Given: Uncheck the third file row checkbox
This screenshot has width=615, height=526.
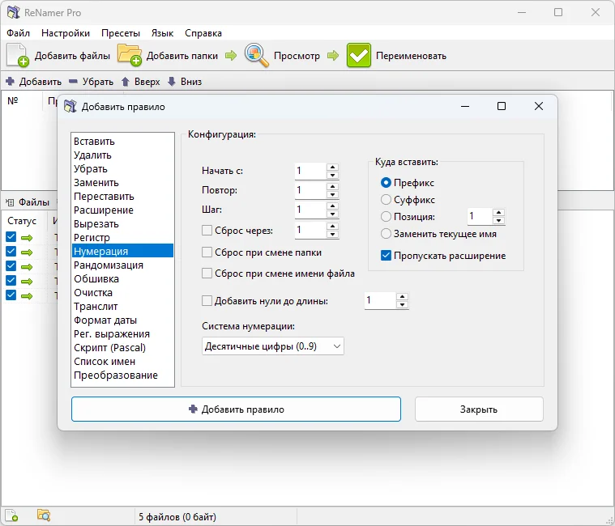Looking at the screenshot, I should (x=11, y=266).
